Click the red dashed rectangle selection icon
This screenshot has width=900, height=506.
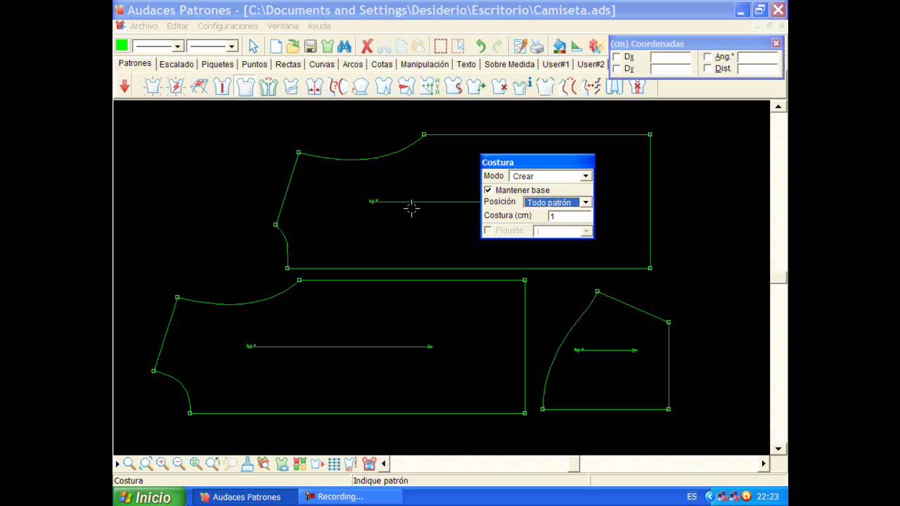(x=441, y=46)
